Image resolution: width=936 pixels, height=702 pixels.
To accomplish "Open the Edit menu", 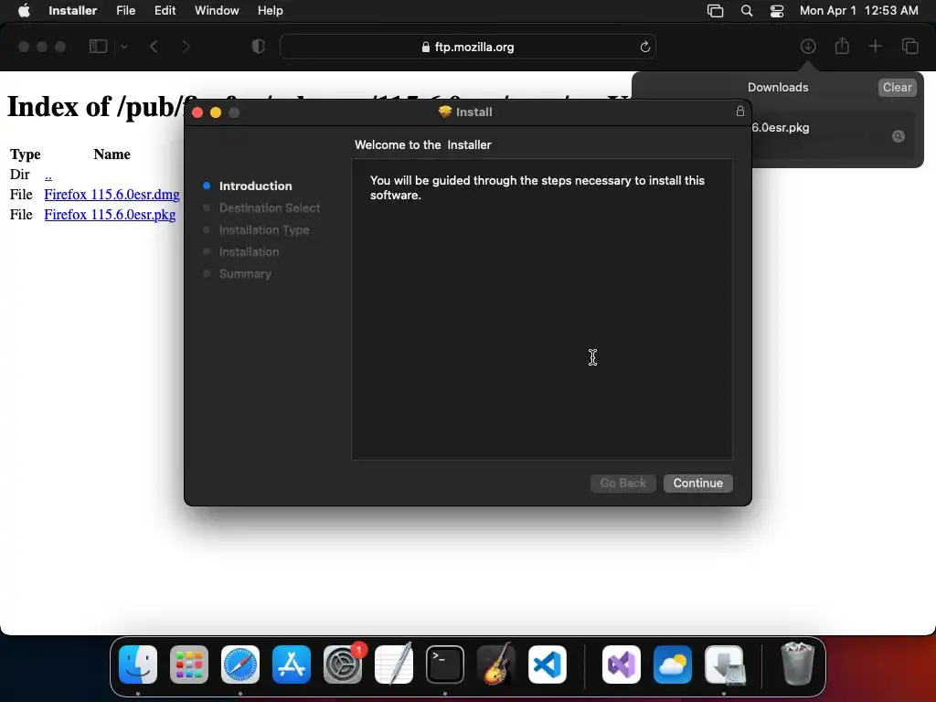I will pyautogui.click(x=165, y=11).
